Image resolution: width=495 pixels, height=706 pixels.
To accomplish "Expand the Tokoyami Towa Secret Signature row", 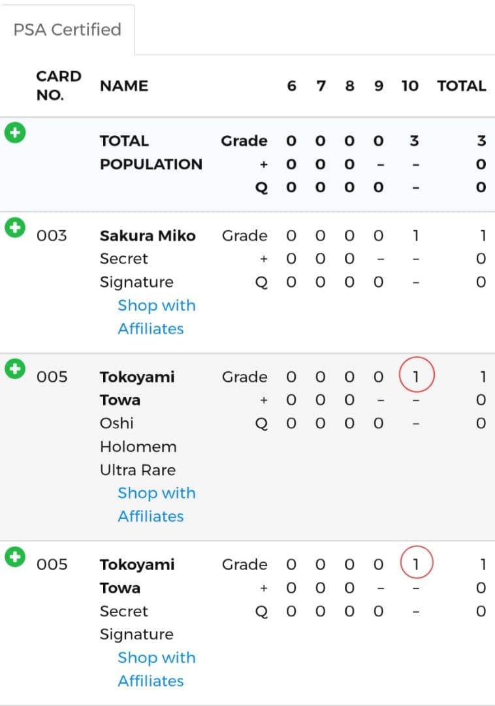I will (14, 557).
